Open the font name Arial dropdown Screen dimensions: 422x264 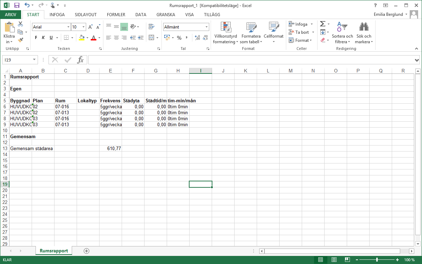(x=68, y=27)
